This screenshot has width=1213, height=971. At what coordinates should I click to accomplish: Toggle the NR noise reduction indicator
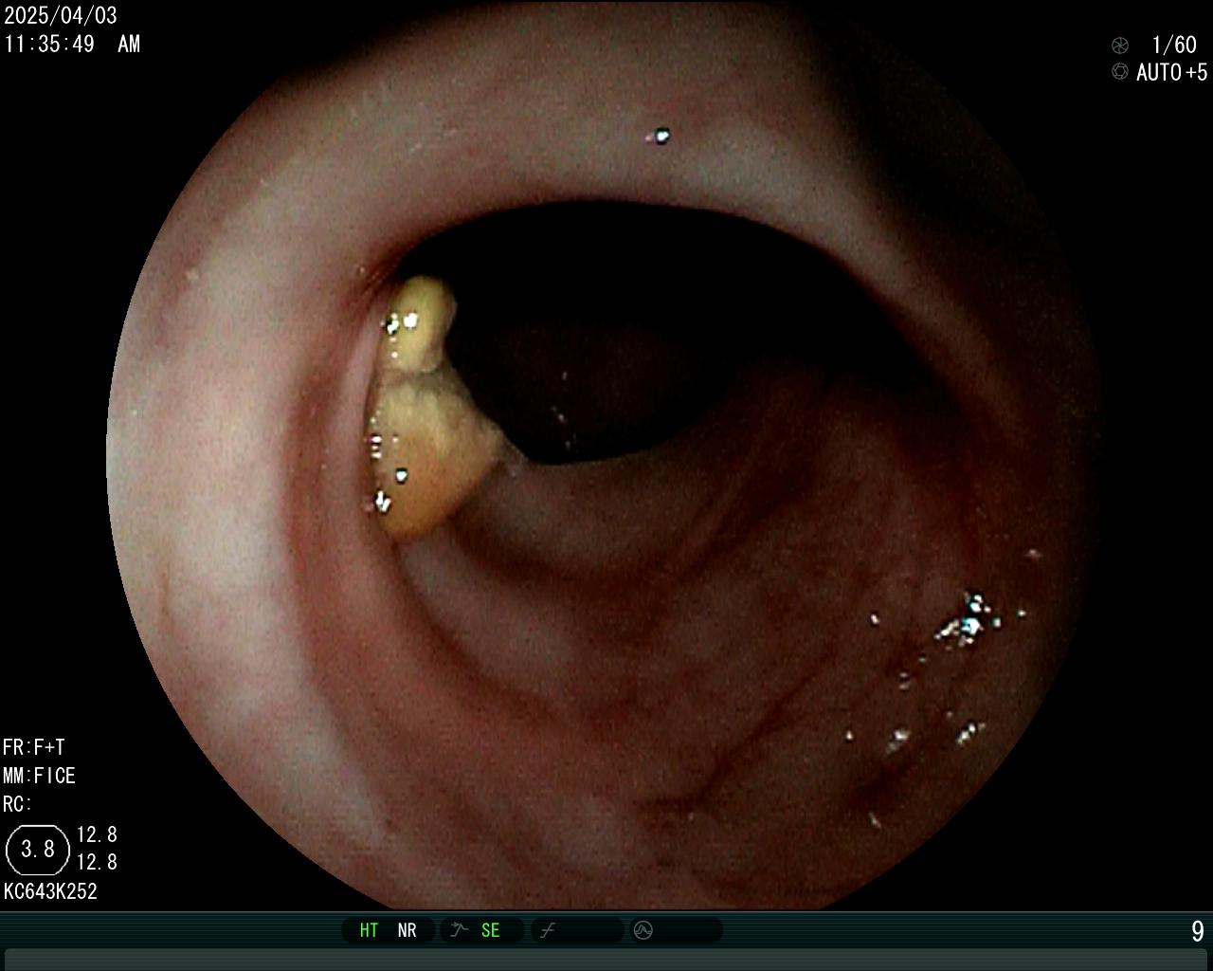[x=407, y=930]
